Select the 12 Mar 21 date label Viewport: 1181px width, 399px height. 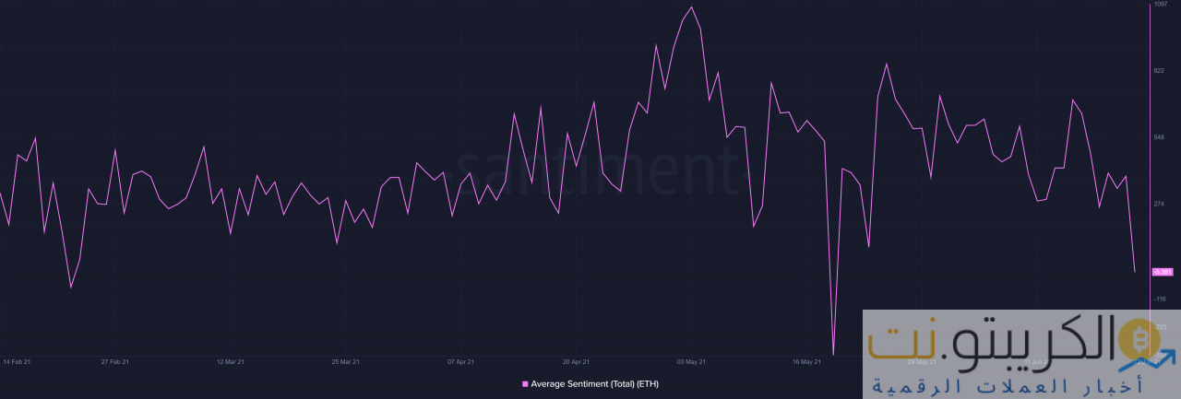tap(230, 362)
